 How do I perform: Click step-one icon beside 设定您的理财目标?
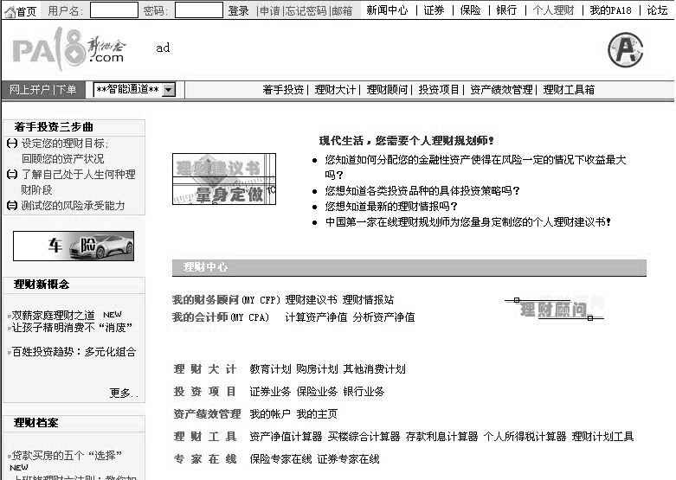click(x=12, y=143)
